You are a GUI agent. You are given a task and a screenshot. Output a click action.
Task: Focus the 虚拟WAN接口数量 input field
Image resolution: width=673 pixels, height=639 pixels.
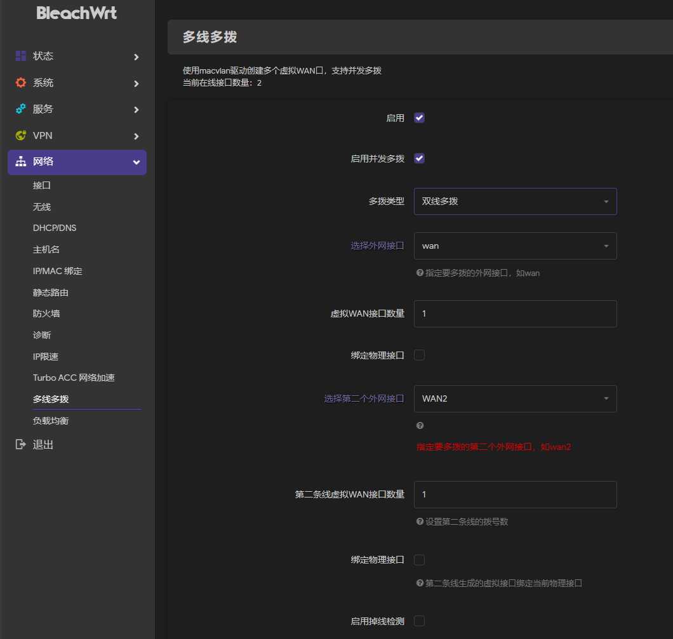515,314
